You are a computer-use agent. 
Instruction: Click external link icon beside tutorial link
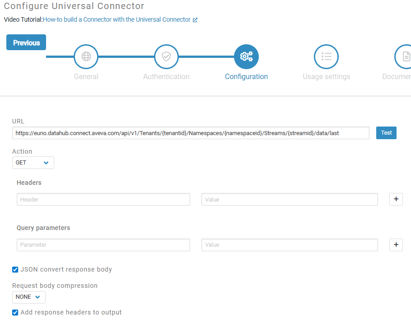(195, 20)
